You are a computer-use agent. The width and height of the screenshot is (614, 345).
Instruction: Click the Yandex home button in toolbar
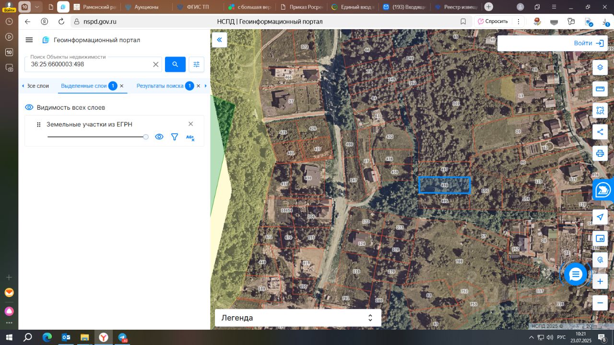[x=45, y=22]
